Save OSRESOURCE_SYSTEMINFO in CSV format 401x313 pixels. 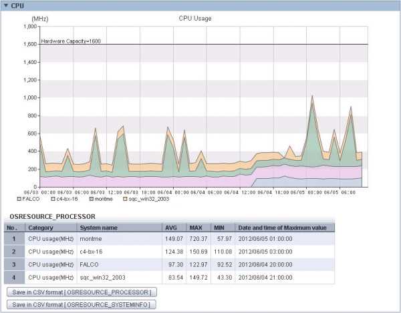click(x=81, y=304)
